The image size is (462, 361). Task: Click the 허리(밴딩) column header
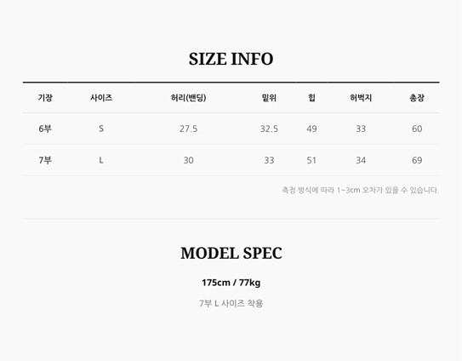(189, 98)
